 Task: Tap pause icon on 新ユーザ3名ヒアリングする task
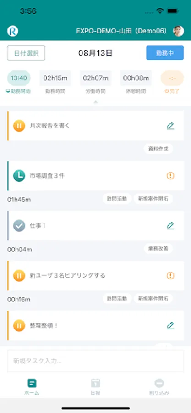click(19, 276)
